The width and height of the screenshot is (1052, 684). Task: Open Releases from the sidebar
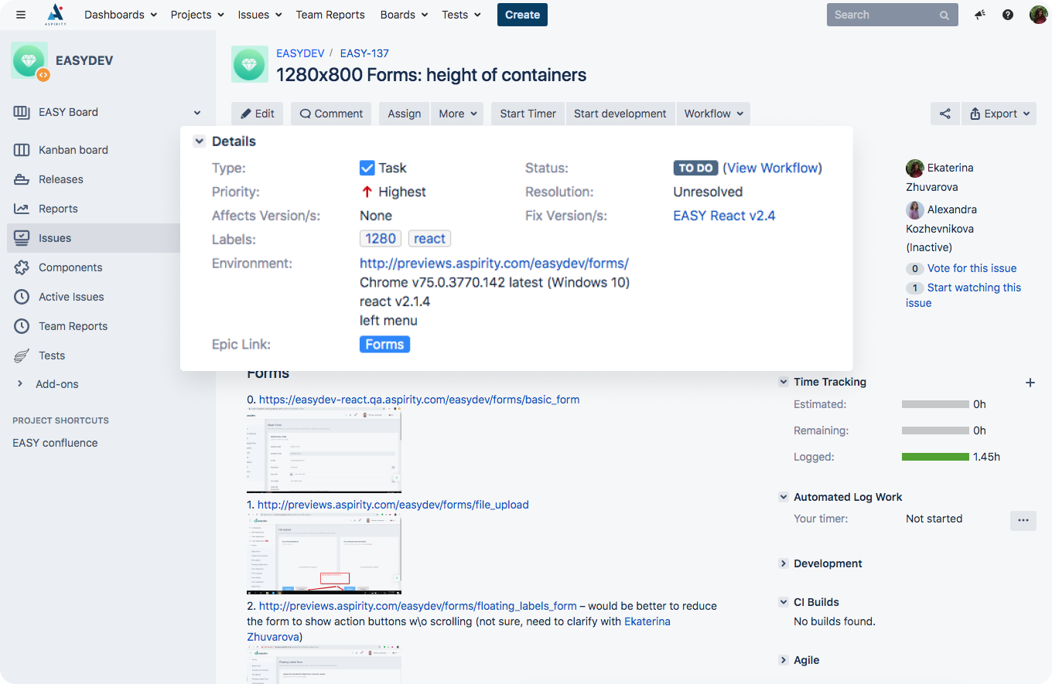(x=60, y=179)
